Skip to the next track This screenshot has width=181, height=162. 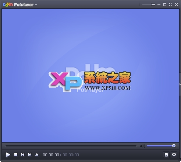click(x=30, y=155)
